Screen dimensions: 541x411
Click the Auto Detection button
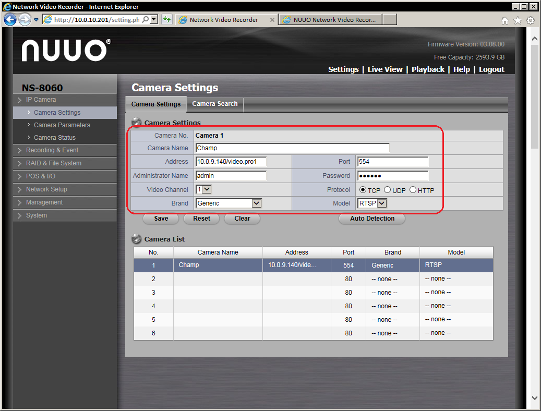click(x=372, y=219)
